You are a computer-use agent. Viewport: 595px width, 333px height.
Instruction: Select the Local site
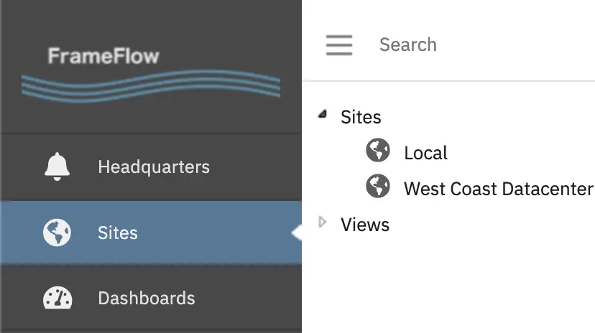425,153
